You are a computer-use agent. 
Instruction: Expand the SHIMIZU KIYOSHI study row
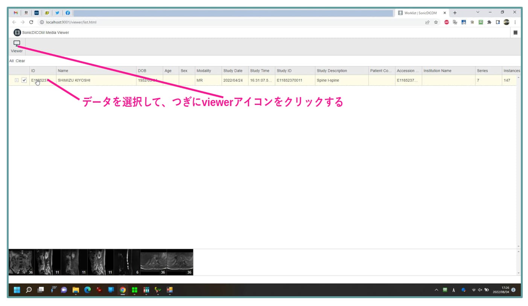pyautogui.click(x=17, y=80)
